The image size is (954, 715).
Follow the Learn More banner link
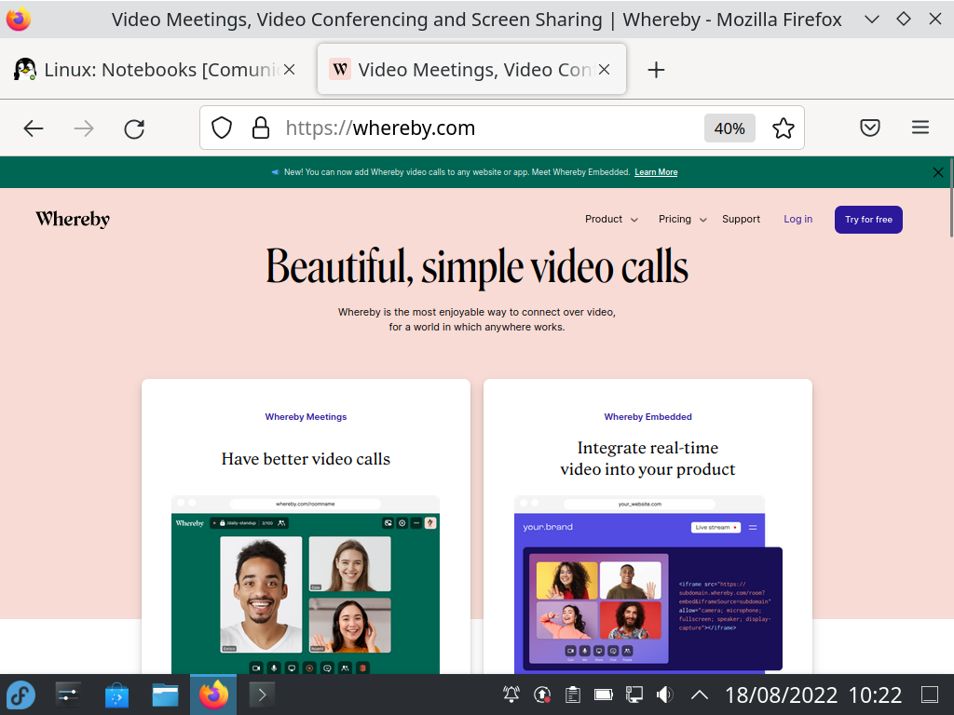click(x=656, y=172)
